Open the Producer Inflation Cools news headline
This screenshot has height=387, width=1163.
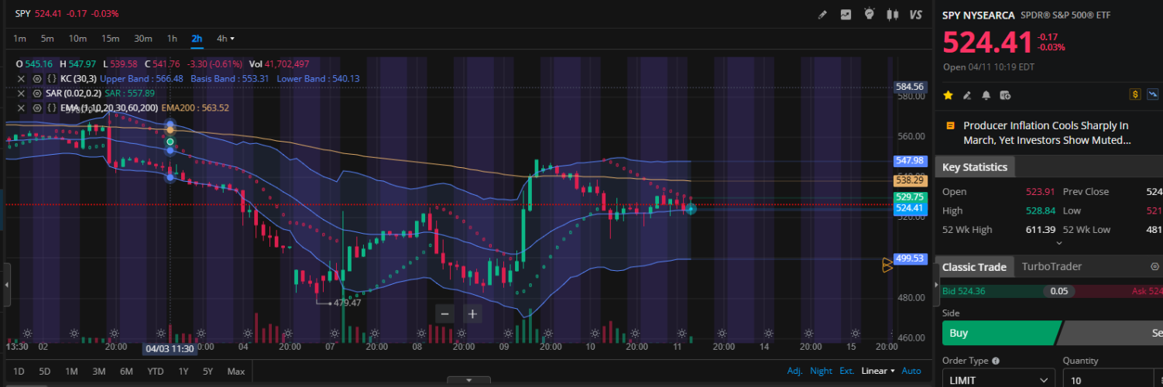[1046, 133]
